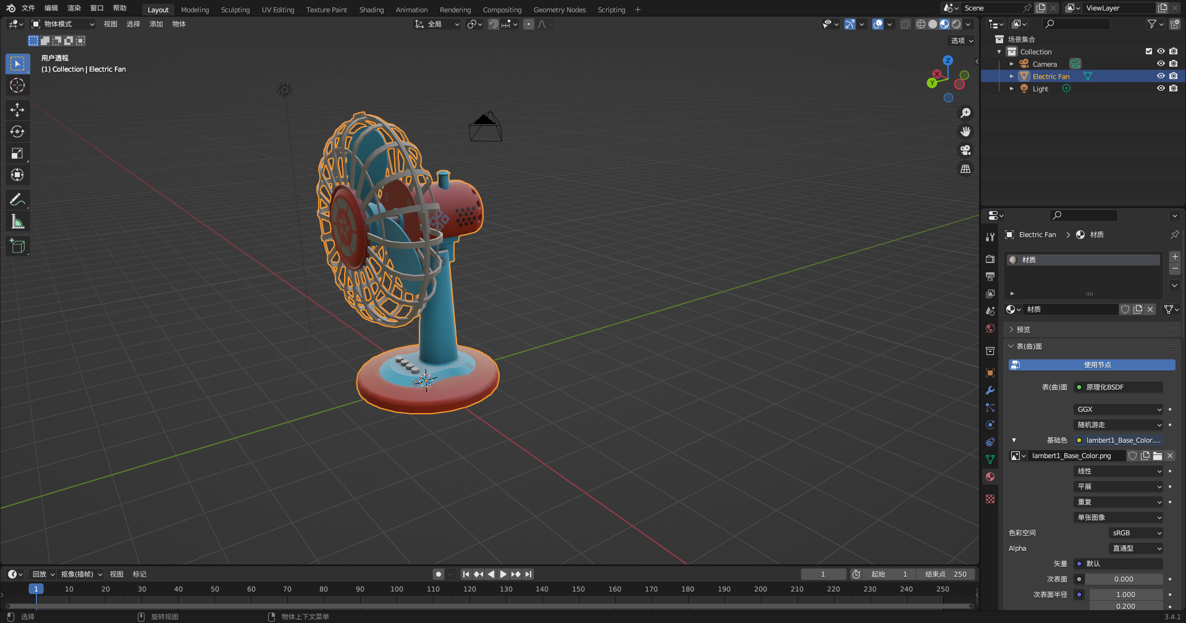
Task: Select the Move tool
Action: (x=17, y=110)
